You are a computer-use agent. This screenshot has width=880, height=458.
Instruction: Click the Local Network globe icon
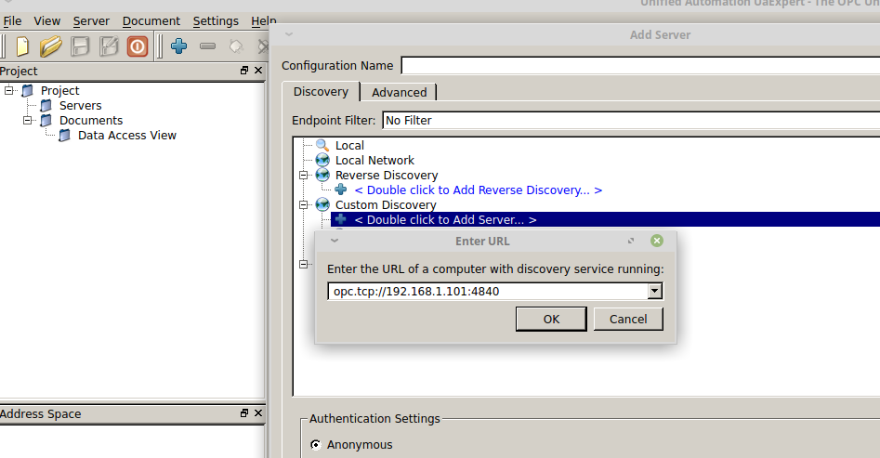point(322,160)
